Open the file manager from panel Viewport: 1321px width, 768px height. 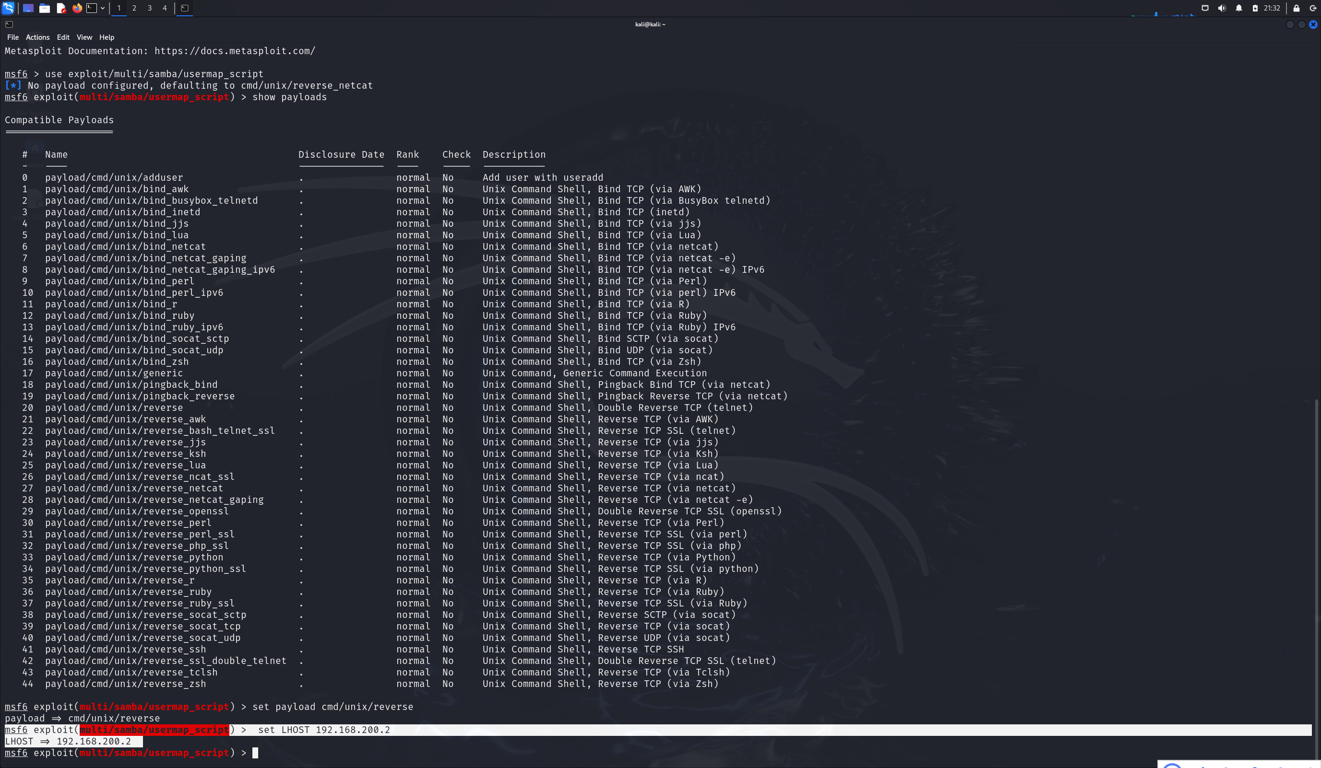click(45, 8)
